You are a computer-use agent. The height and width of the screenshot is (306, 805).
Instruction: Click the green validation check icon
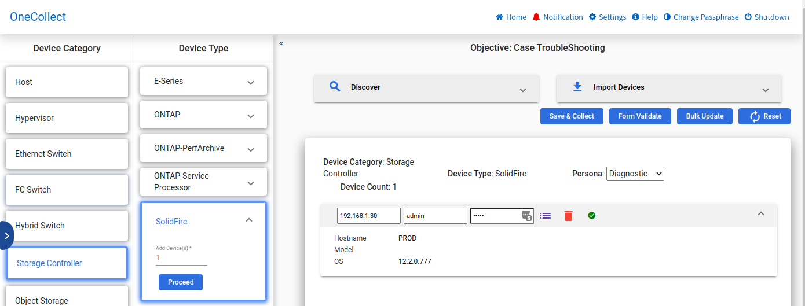click(591, 216)
